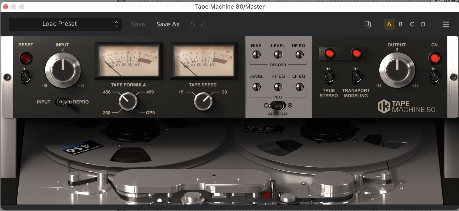This screenshot has height=211, width=459.
Task: Close the Tape Machine 80 window
Action: [x=6, y=7]
